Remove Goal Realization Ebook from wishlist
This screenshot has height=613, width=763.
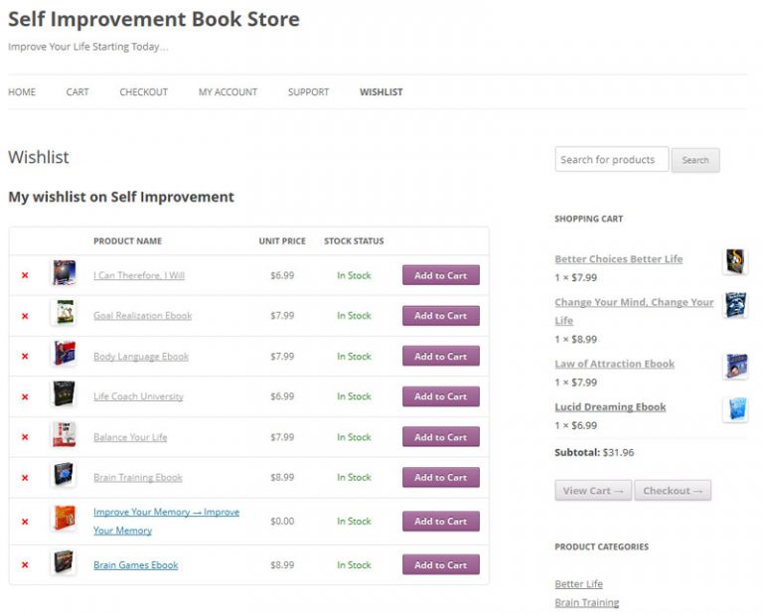pyautogui.click(x=25, y=316)
